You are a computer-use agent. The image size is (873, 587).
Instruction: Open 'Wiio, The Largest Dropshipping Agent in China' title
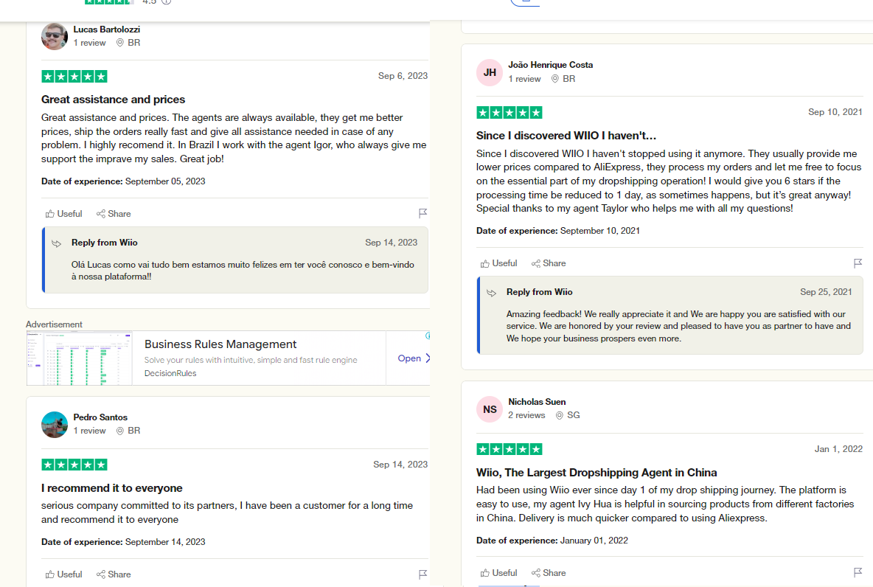(597, 472)
